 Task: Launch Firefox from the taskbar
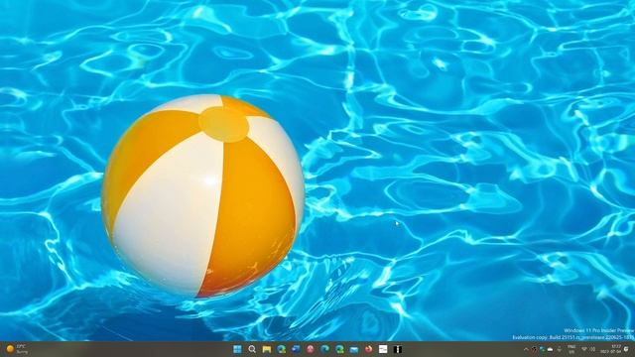[368, 349]
